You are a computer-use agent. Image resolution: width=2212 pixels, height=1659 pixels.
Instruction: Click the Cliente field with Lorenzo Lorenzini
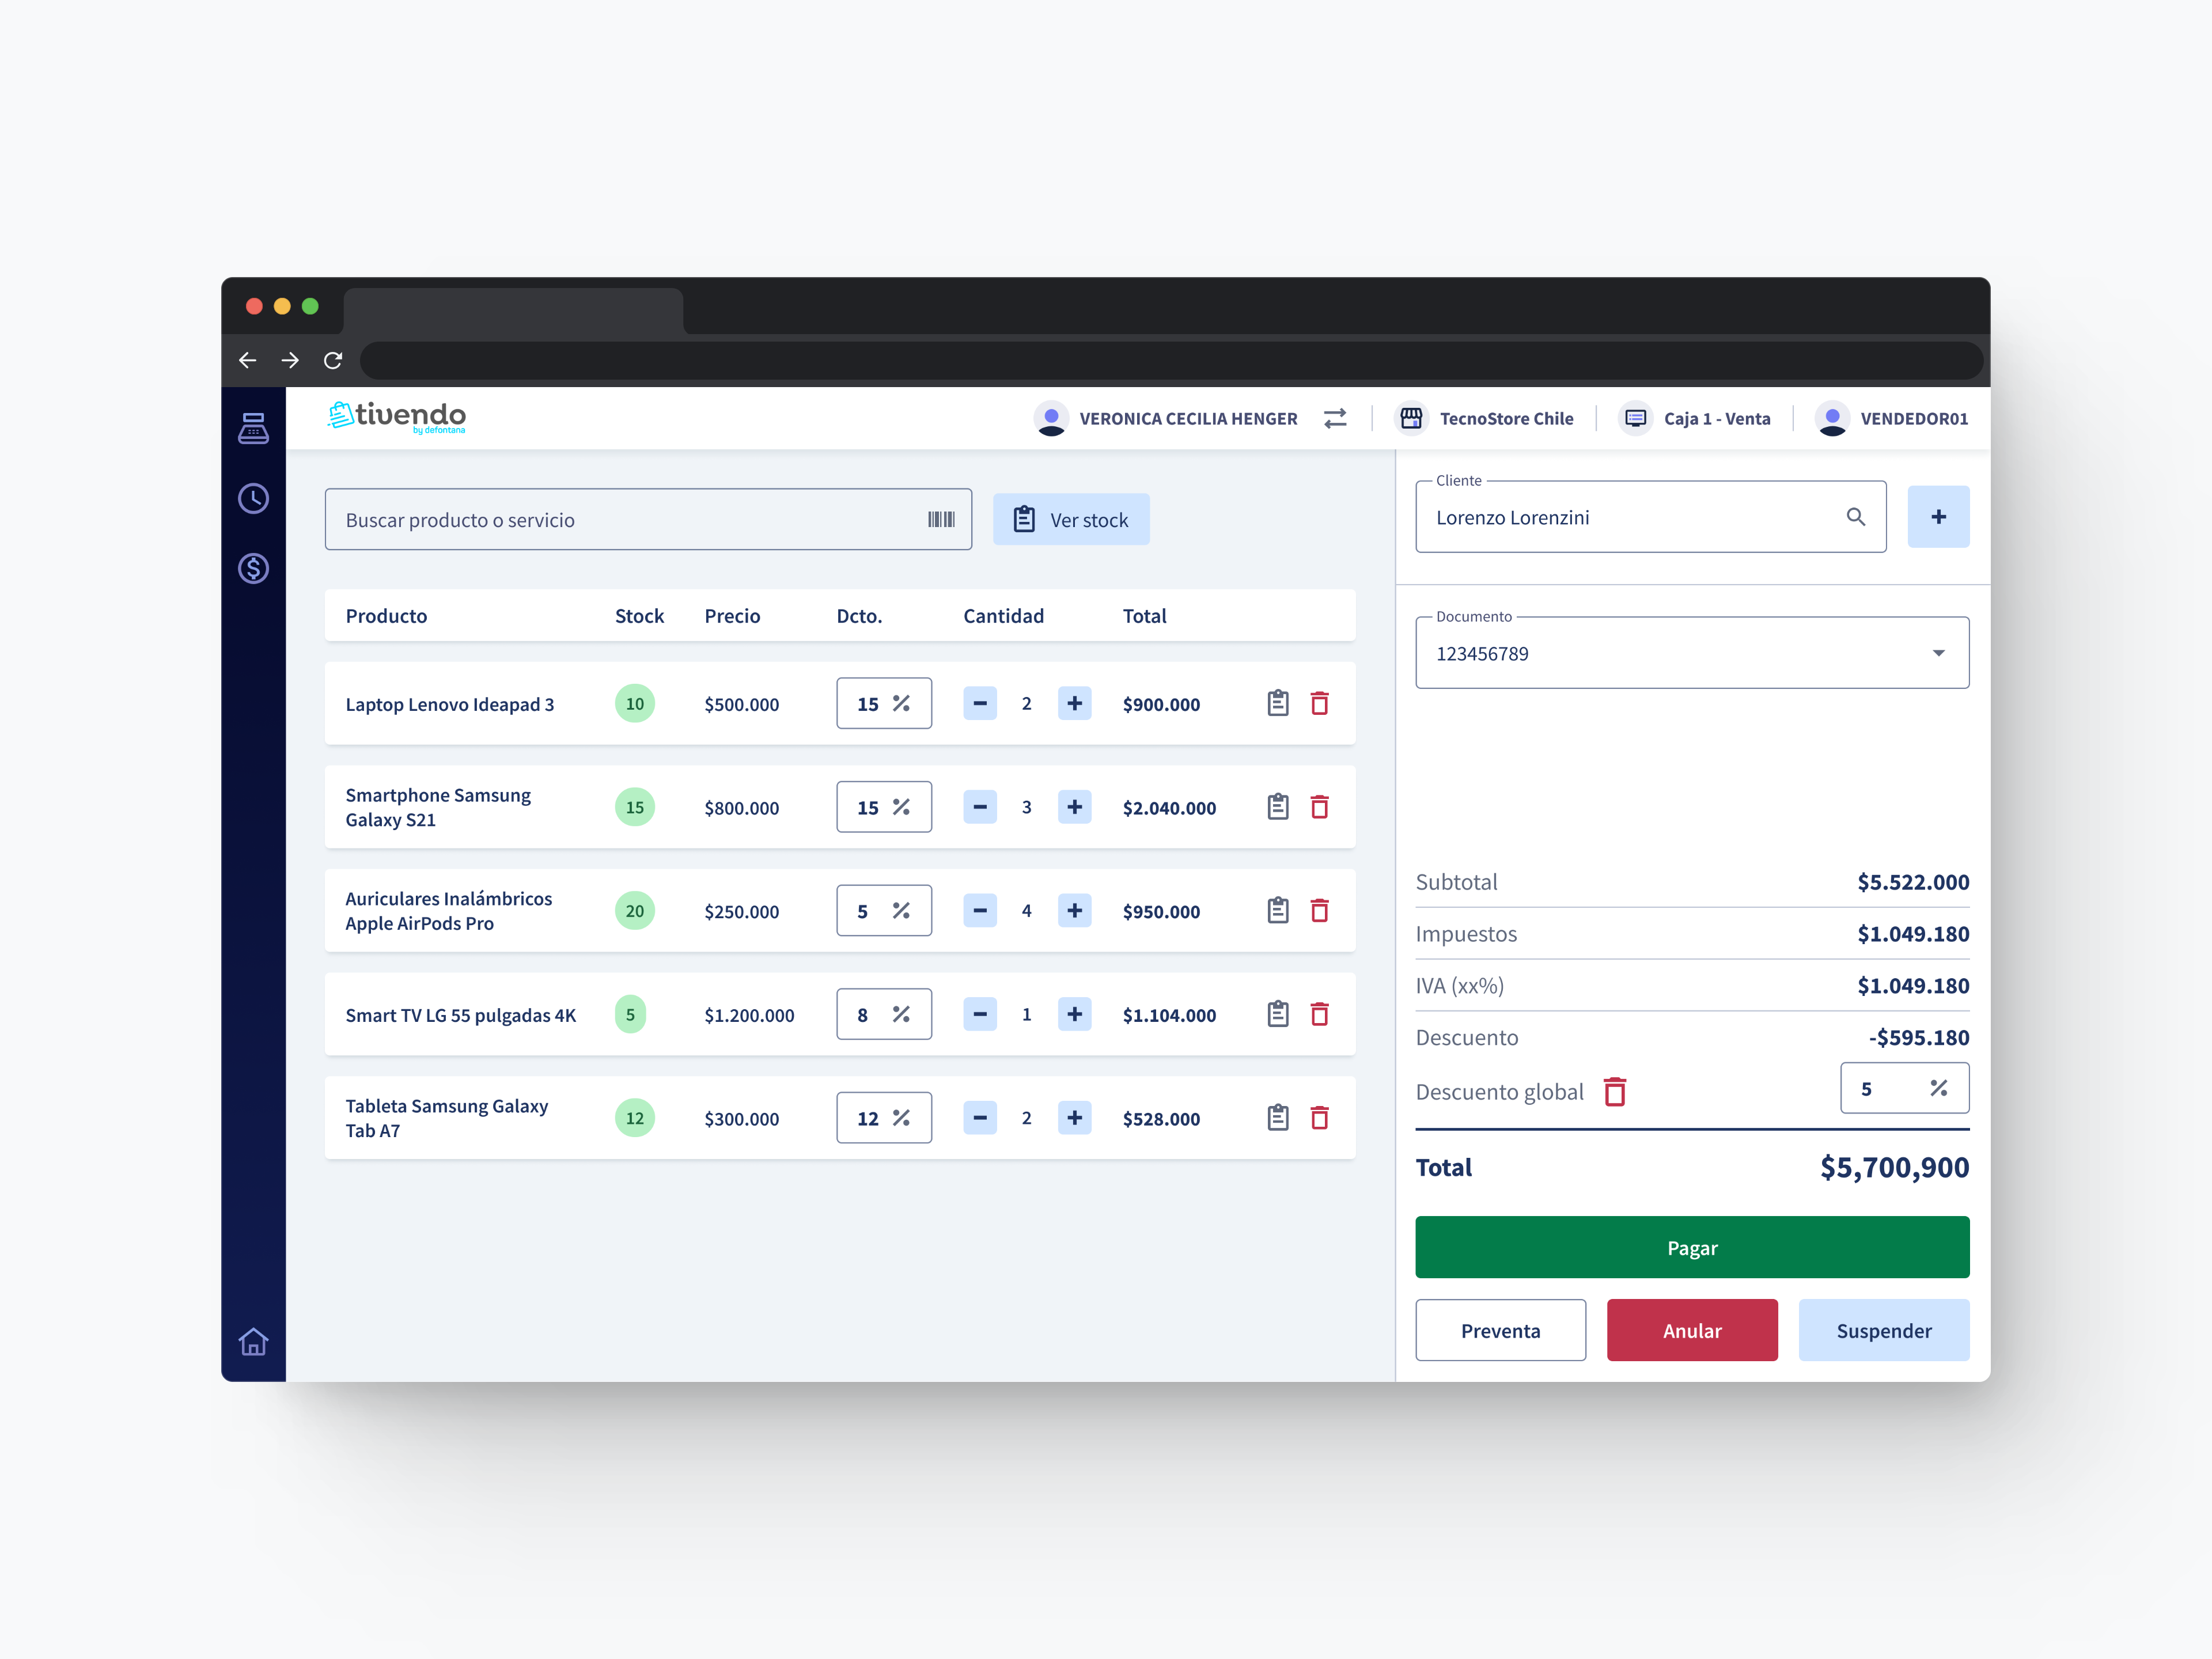click(1651, 517)
